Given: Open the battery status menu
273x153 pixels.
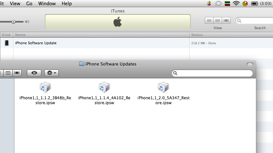Looking at the screenshot, I should coord(255,4).
